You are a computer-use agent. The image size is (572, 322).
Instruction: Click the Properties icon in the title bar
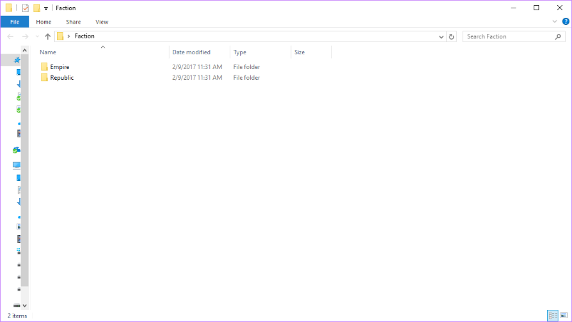(26, 8)
